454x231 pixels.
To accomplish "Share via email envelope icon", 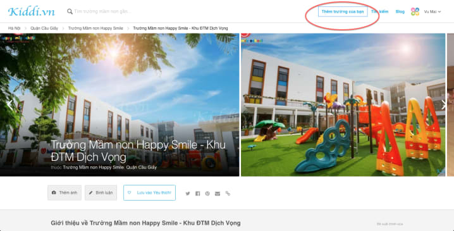I will pyautogui.click(x=218, y=194).
